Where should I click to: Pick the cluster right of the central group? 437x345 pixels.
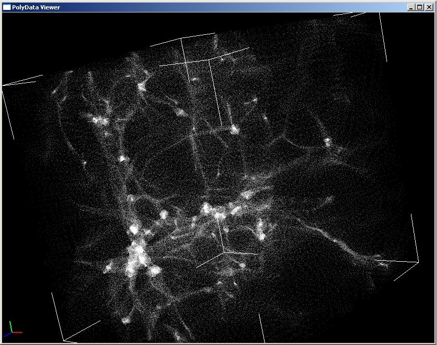[x=260, y=231]
